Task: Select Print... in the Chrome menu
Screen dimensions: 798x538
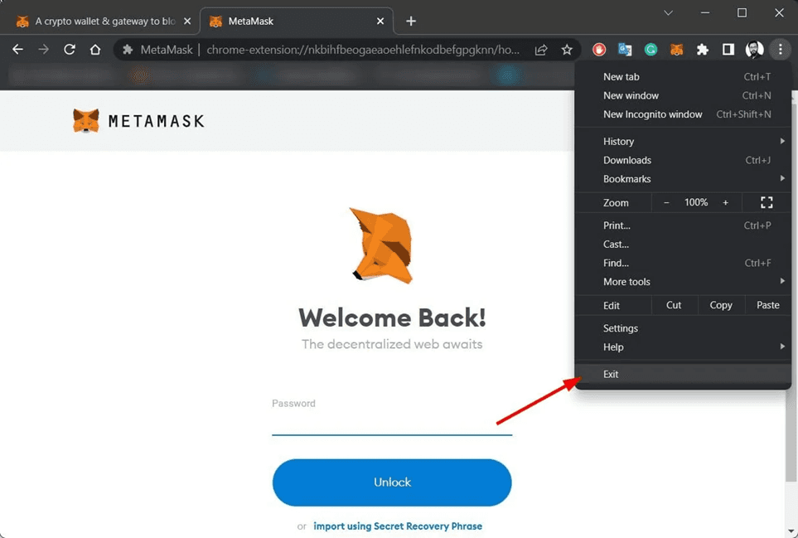Action: 683,225
